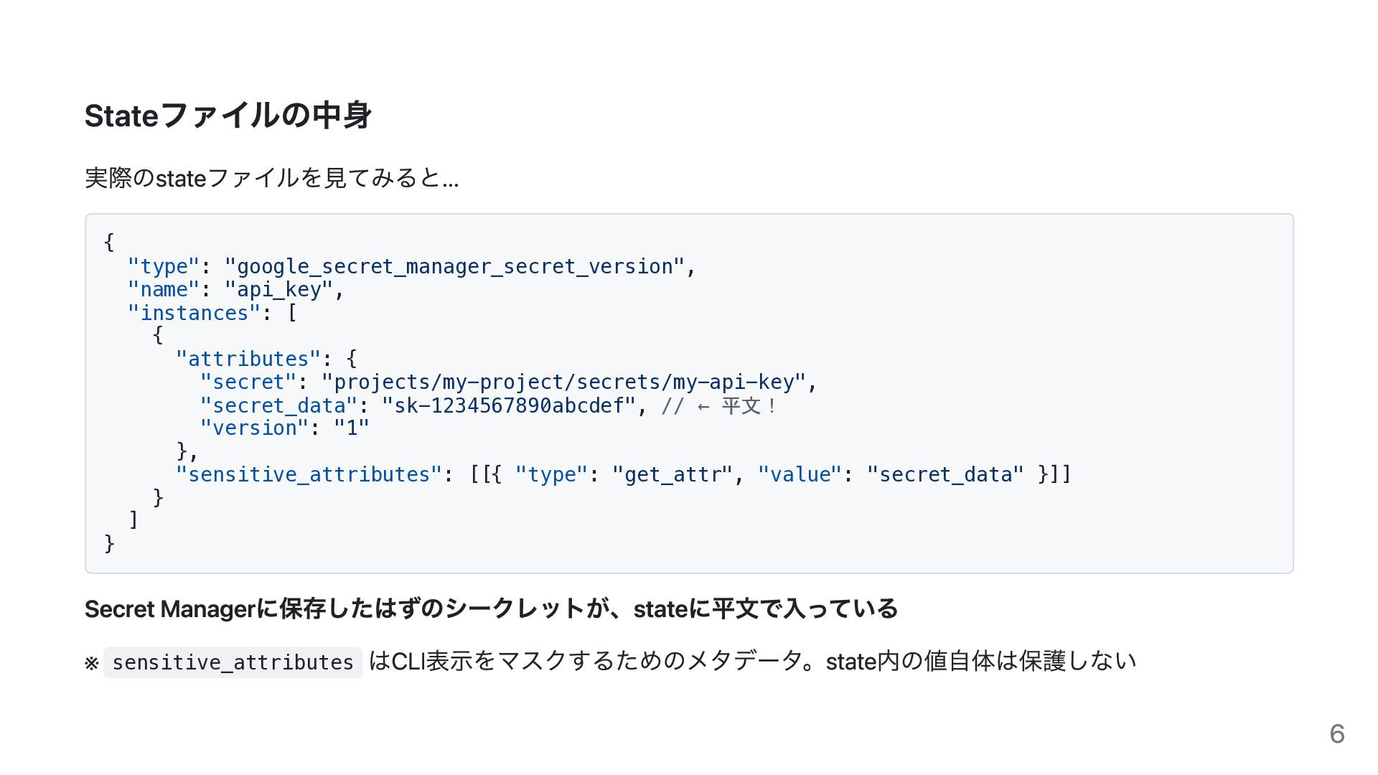Click the "type" key on the code's second line
The image size is (1378, 775).
163,267
